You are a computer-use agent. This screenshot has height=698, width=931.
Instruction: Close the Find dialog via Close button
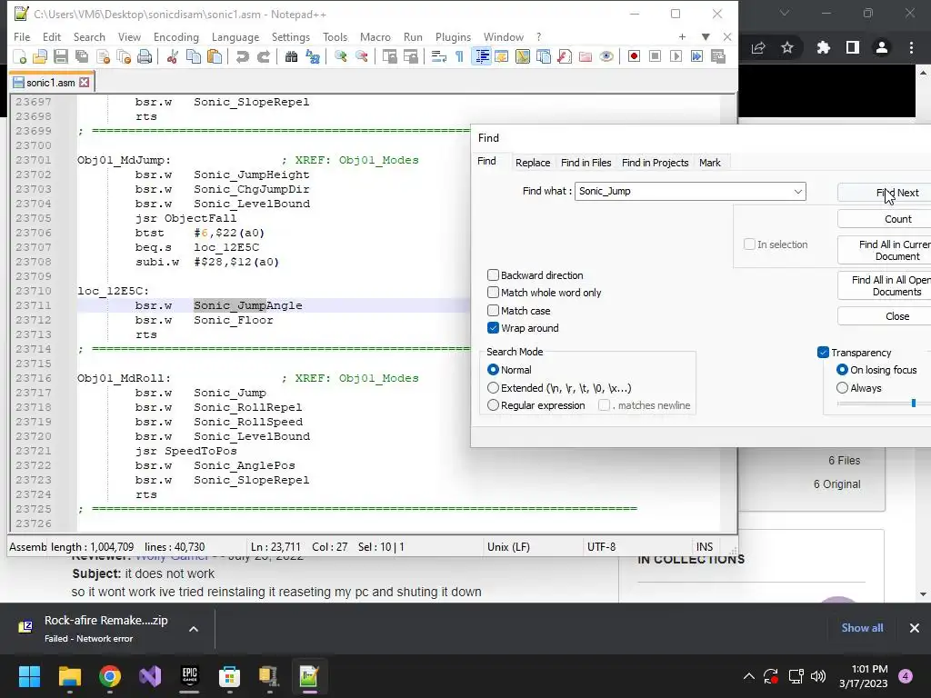885,316
